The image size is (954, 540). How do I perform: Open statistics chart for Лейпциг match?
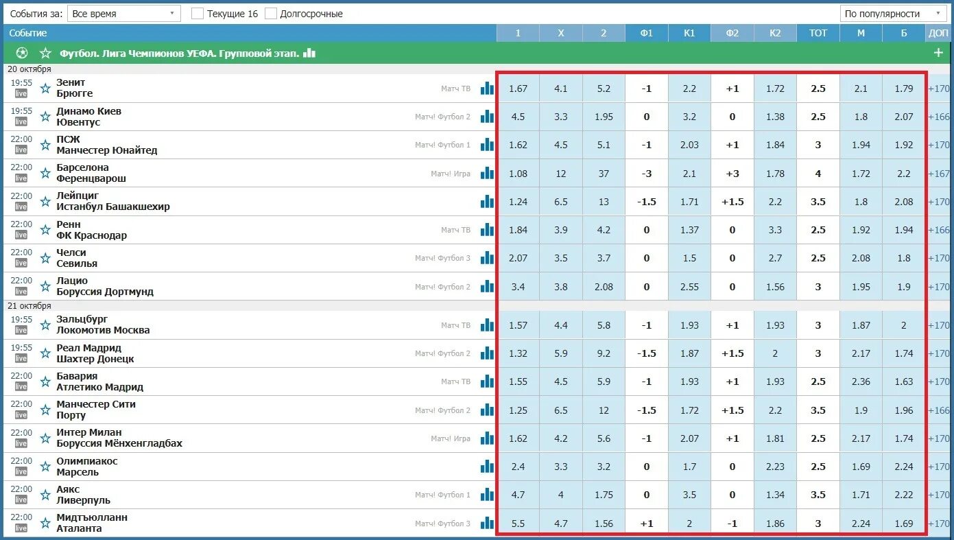tap(487, 201)
